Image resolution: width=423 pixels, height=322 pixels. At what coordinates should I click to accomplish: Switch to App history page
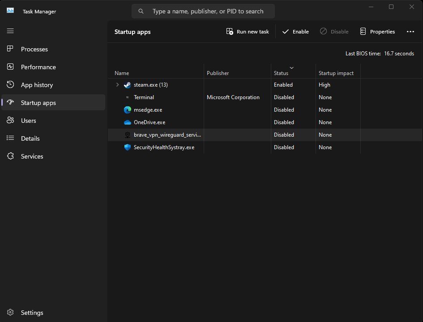click(x=53, y=85)
